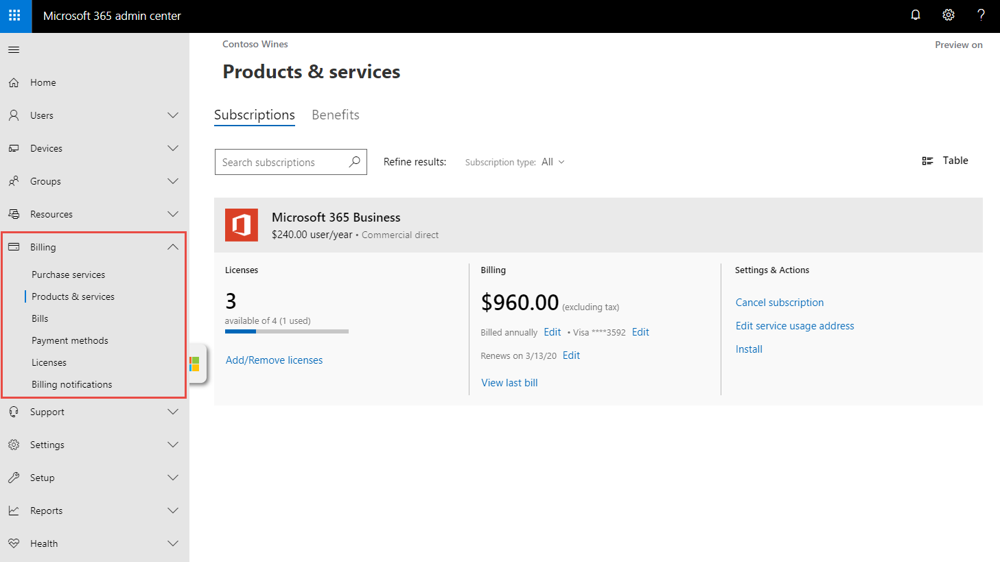Expand the Health section chevron
Image resolution: width=1000 pixels, height=562 pixels.
coord(173,543)
